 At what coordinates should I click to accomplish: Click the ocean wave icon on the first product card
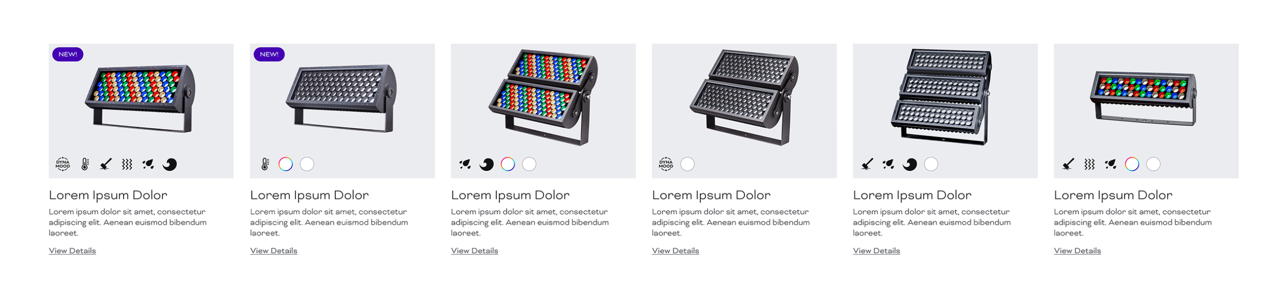[x=169, y=164]
